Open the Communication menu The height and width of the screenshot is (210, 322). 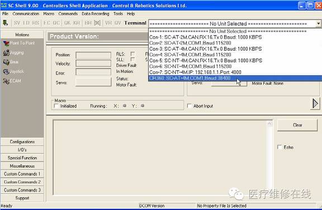26,14
